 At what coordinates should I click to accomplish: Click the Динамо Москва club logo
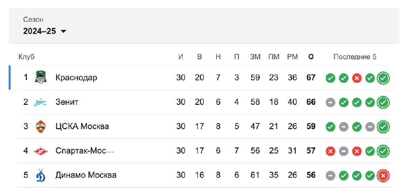pos(41,175)
